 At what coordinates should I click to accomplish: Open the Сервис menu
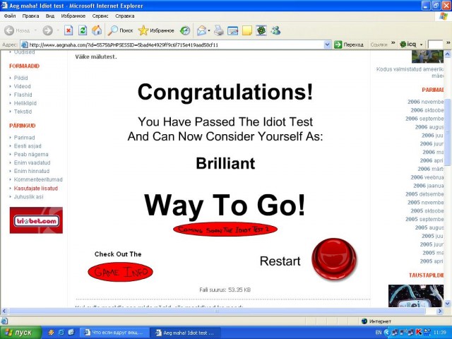pyautogui.click(x=100, y=16)
